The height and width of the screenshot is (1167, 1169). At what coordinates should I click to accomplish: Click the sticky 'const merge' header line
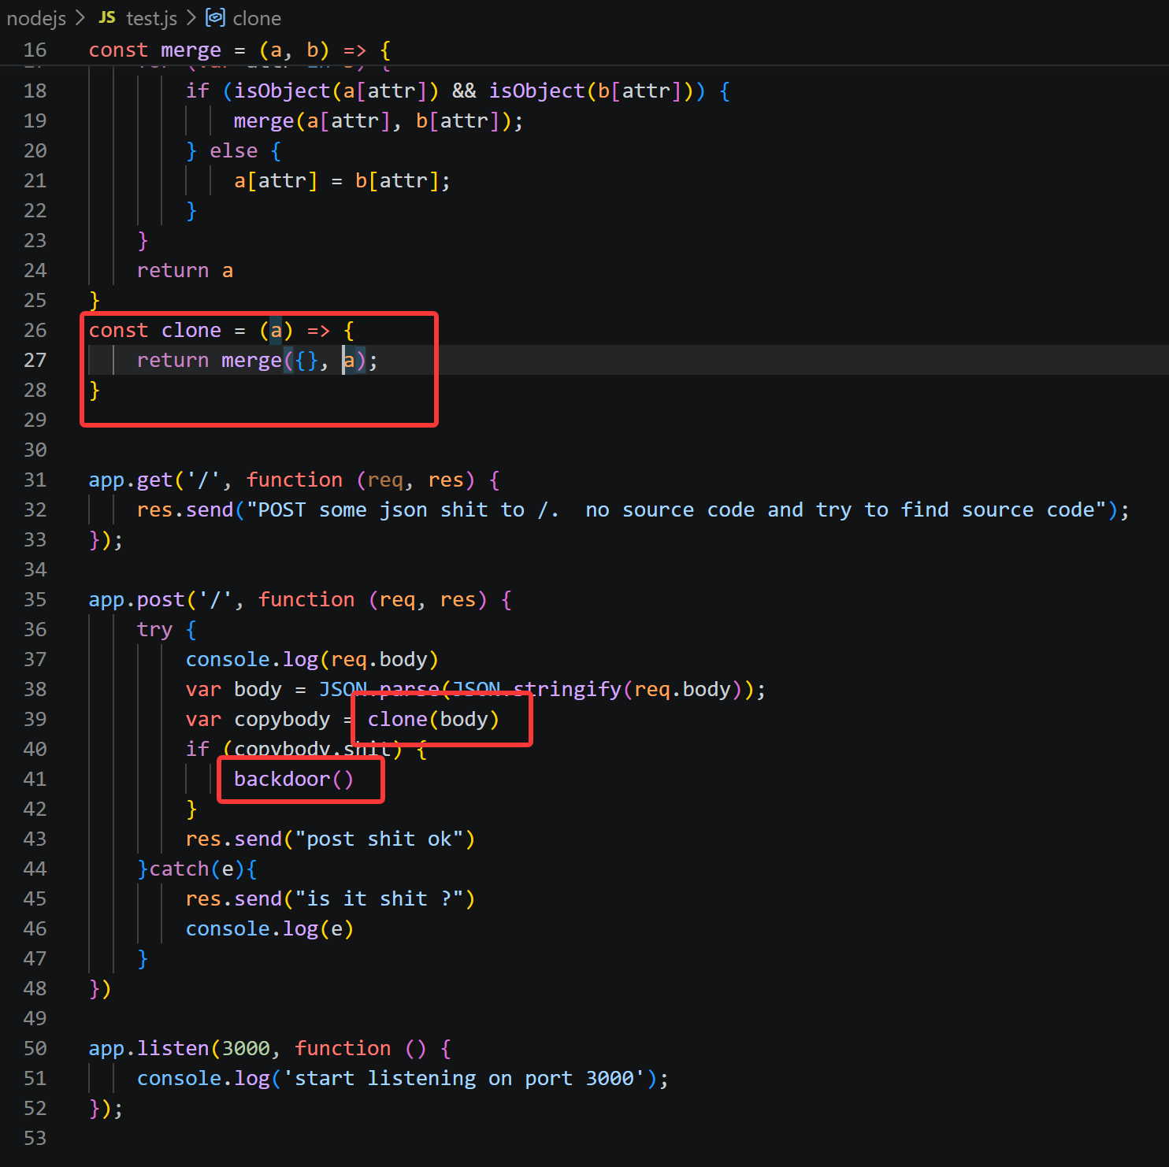(x=239, y=50)
